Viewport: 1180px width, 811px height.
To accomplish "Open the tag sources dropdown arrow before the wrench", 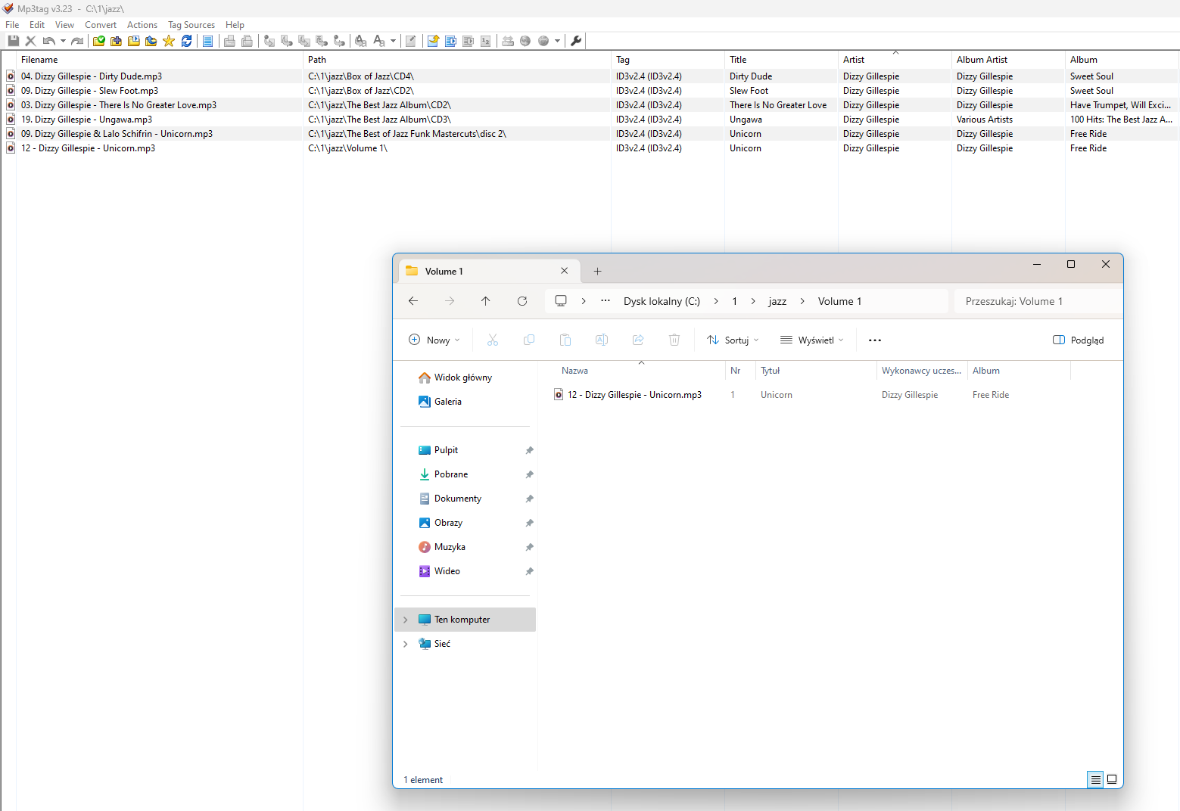I will (557, 41).
